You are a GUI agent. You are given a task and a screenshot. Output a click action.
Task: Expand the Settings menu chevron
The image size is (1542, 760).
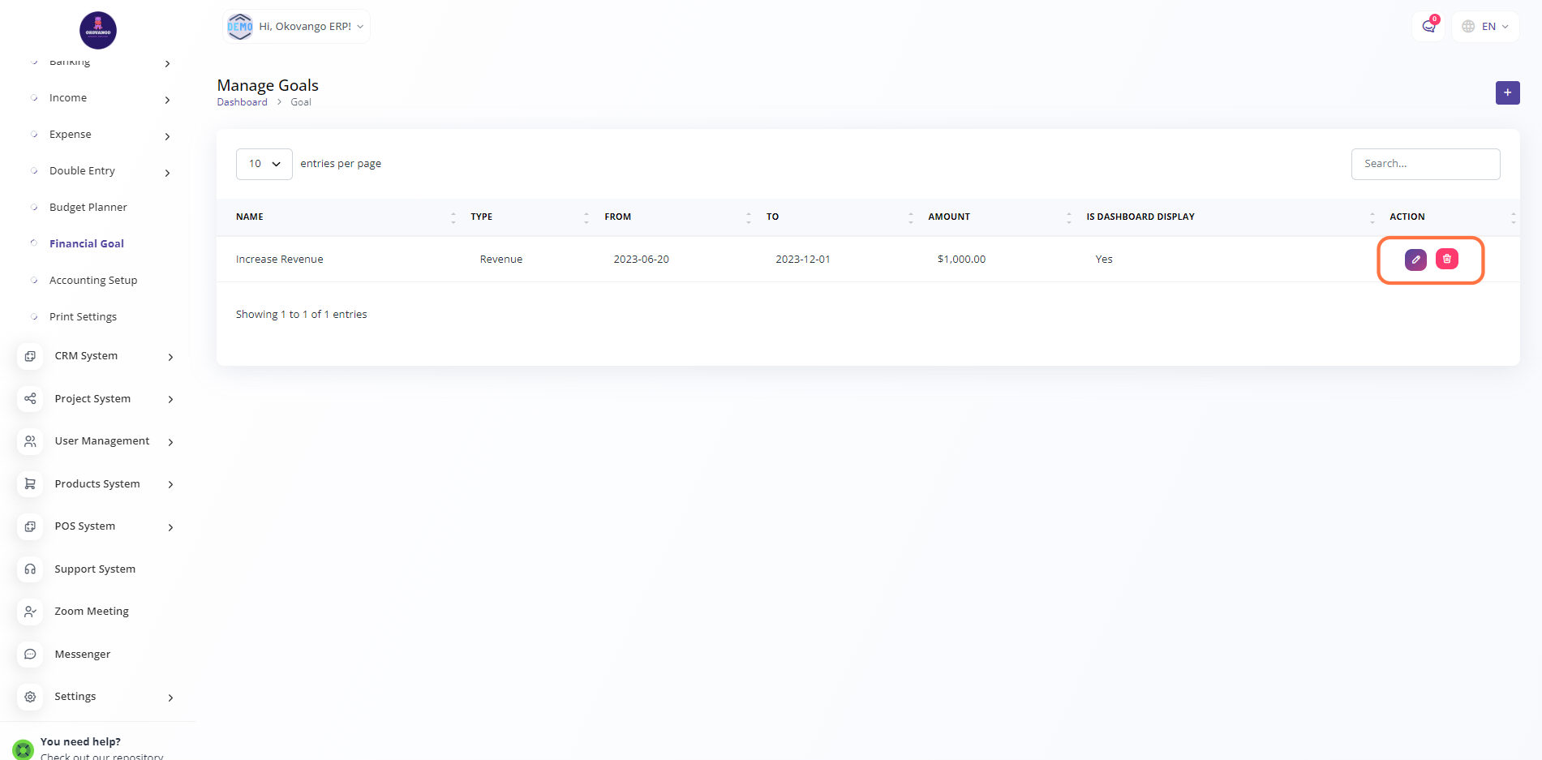170,698
